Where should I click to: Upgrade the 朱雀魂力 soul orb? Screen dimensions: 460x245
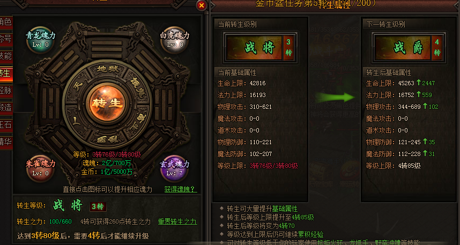(x=41, y=168)
